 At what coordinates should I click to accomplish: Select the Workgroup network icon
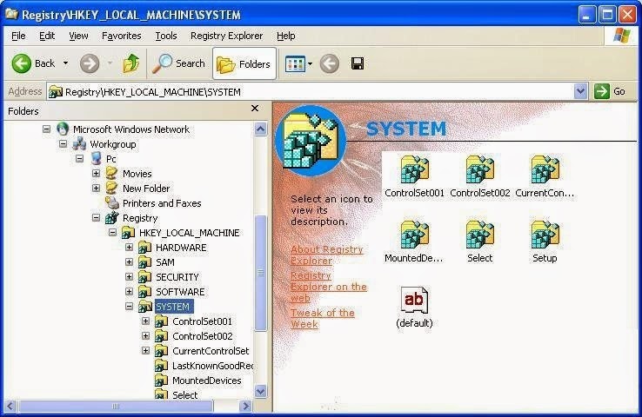coord(79,143)
